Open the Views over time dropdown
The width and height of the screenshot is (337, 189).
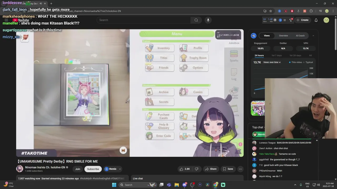coord(272,62)
